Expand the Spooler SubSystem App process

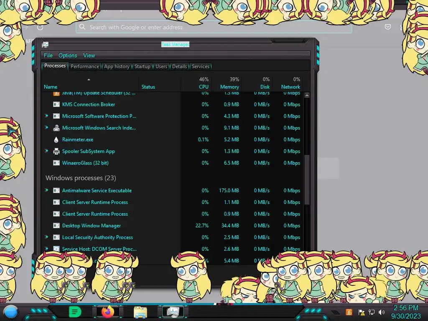[x=46, y=151]
